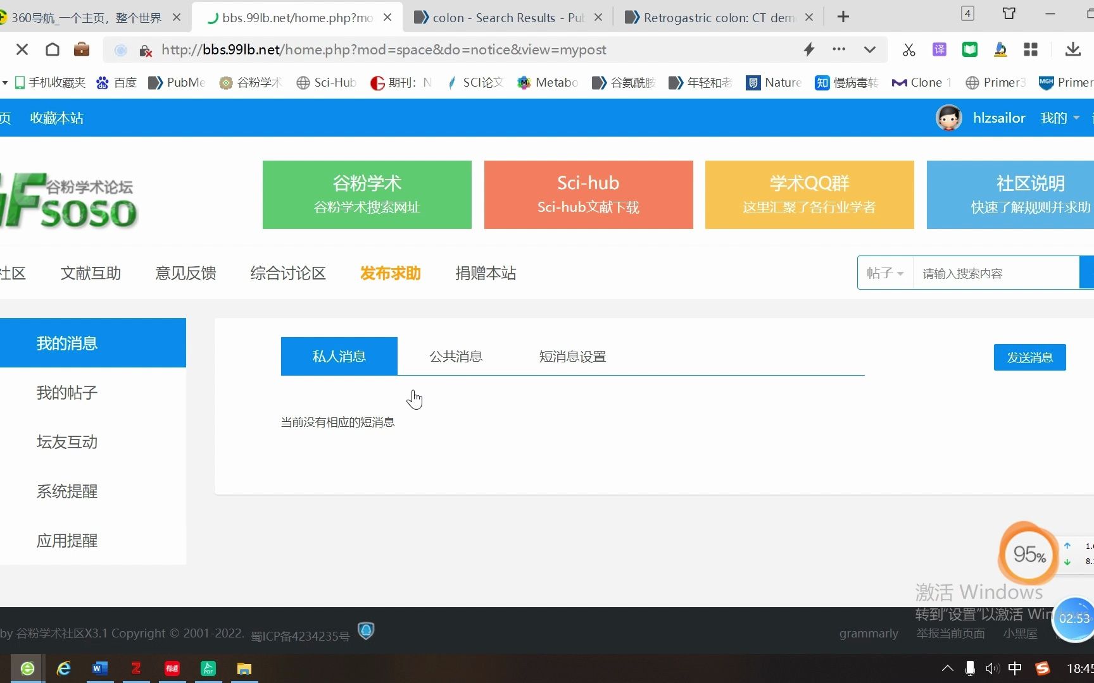Open the three-dots more options menu
This screenshot has height=683, width=1094.
[x=839, y=49]
